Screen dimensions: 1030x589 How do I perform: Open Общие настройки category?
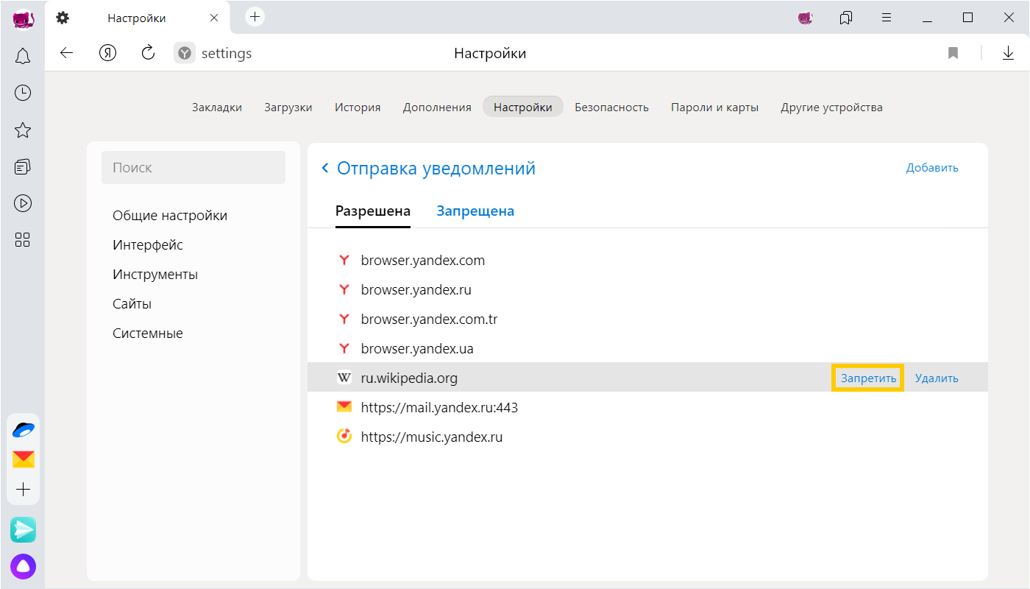[170, 216]
